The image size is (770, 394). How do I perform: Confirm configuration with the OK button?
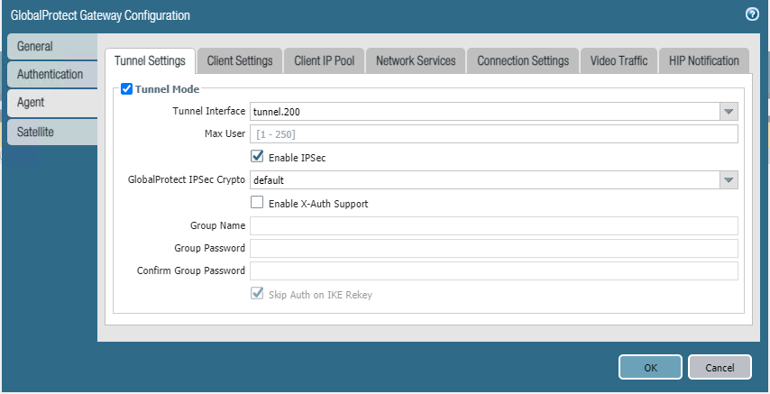[x=650, y=368]
